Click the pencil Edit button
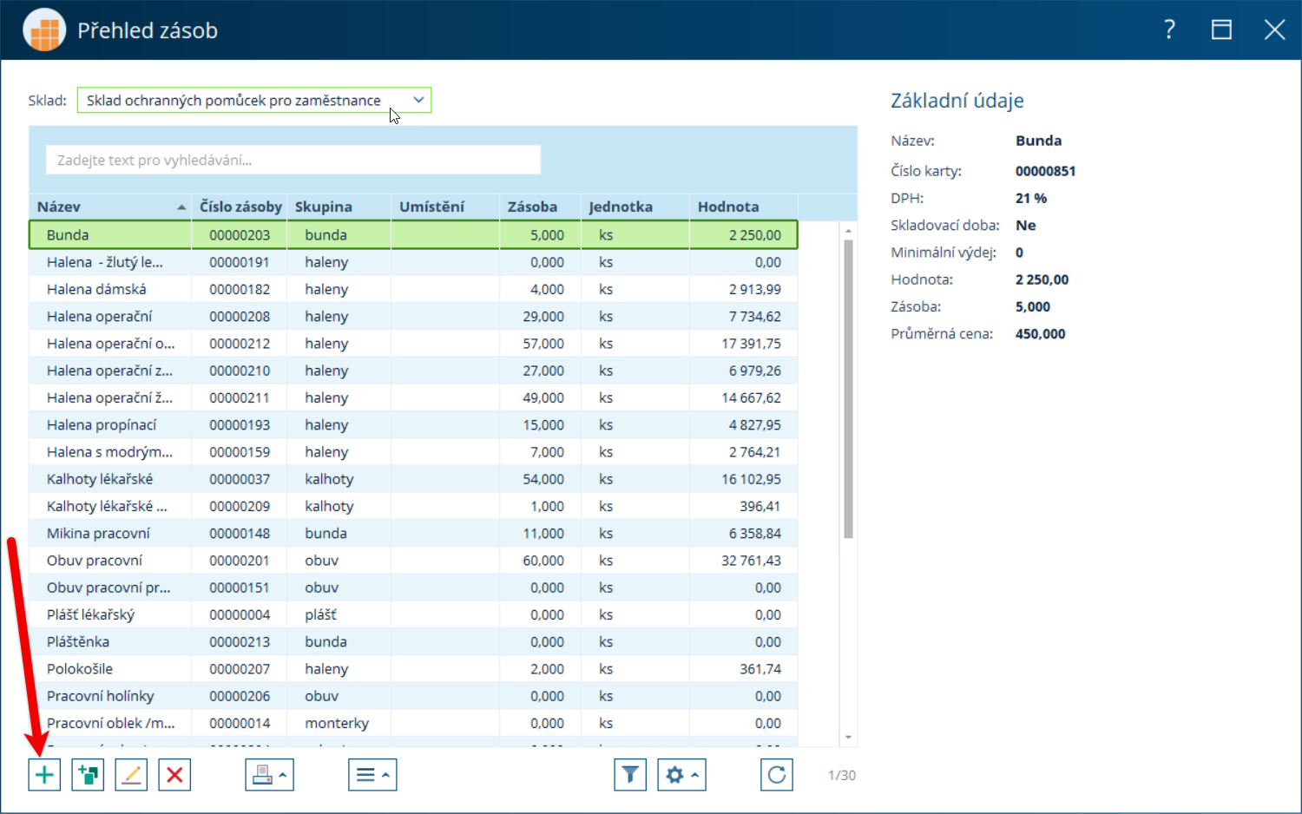The width and height of the screenshot is (1302, 814). click(131, 775)
